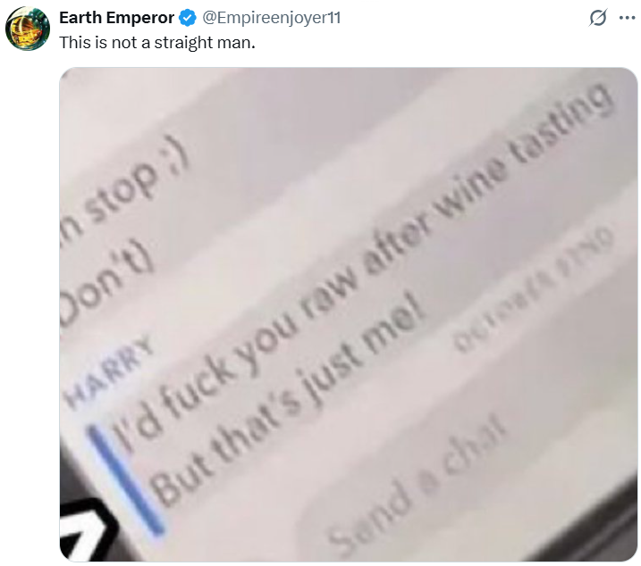This screenshot has height=566, width=641.
Task: Click the word 'straight' in tweet text
Action: pyautogui.click(x=178, y=43)
